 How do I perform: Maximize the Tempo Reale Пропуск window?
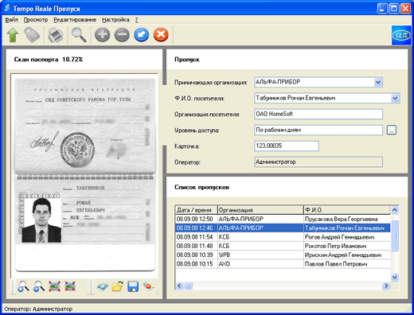tap(394, 9)
